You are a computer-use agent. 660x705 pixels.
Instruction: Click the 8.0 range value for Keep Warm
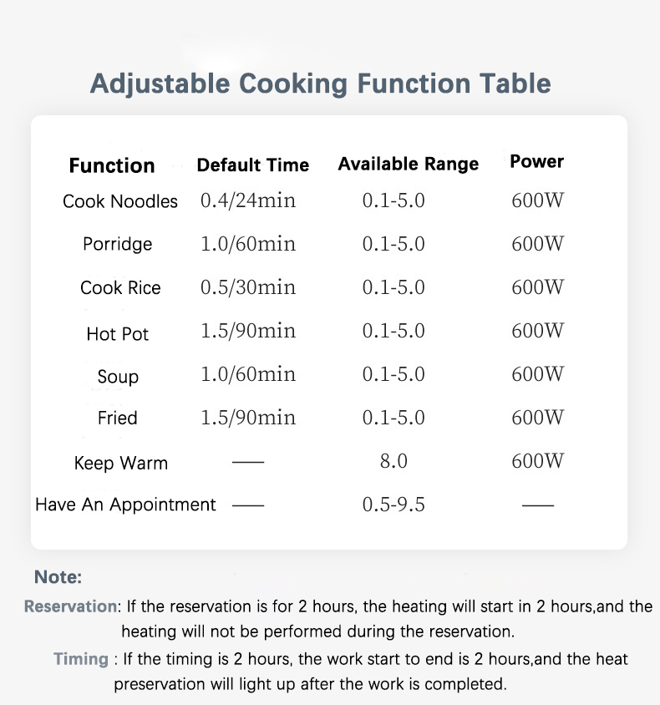[x=393, y=461]
